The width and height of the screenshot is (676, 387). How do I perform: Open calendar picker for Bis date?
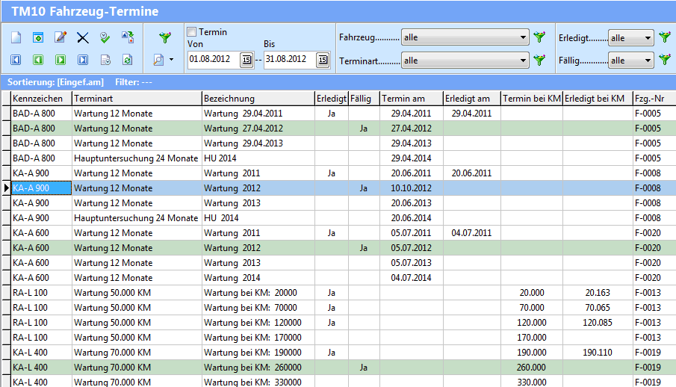323,60
